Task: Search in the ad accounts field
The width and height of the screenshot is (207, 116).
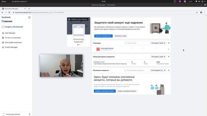Action: 136,70
